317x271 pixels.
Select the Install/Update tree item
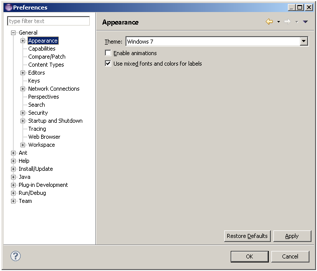click(36, 169)
